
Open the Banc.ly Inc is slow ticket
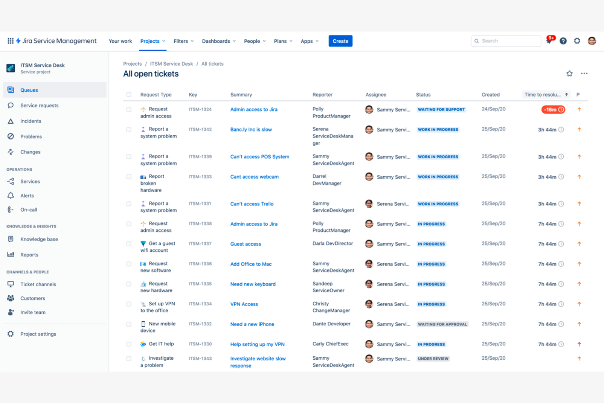(x=251, y=129)
